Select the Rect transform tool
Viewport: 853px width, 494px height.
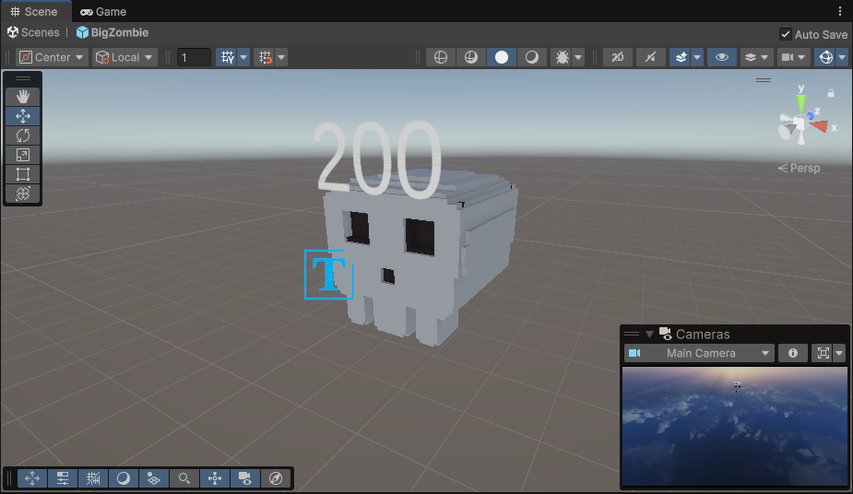(23, 174)
